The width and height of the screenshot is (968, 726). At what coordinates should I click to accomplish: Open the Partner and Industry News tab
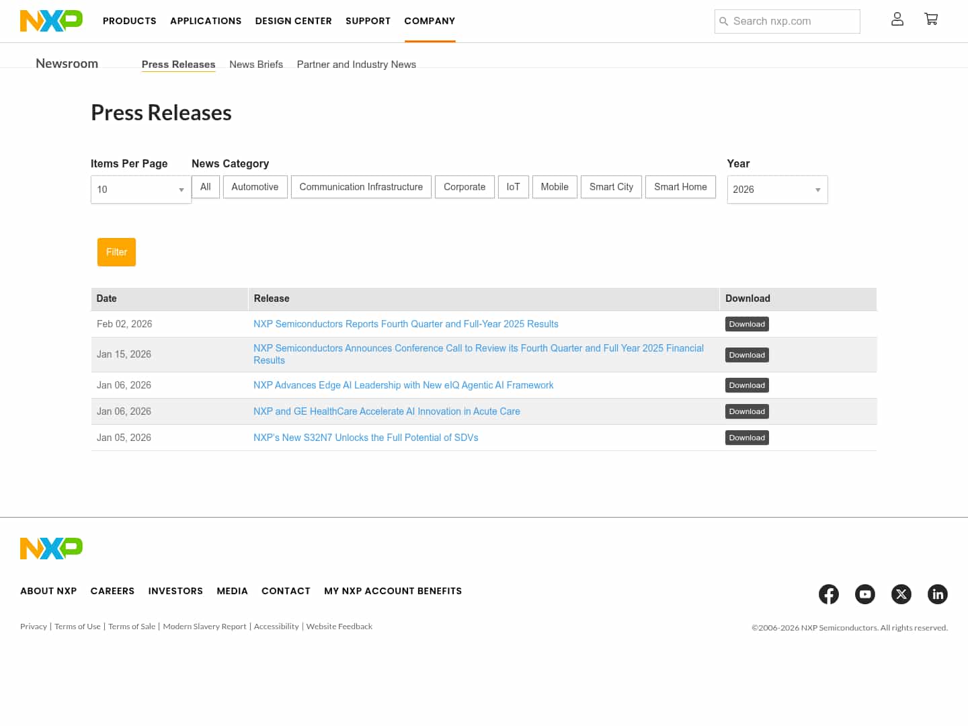coord(356,64)
